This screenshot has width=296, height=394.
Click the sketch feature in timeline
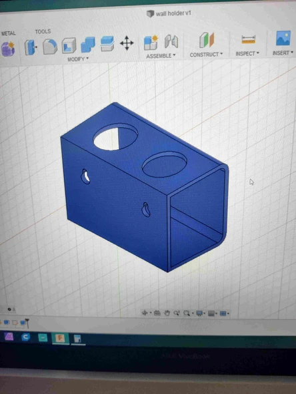click(15, 322)
